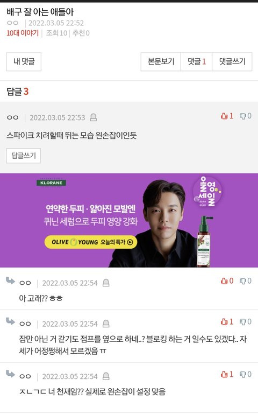Screen dimensions: 258x414
Task: Like the '너 천재임??' reply
Action: pyautogui.click(x=227, y=374)
